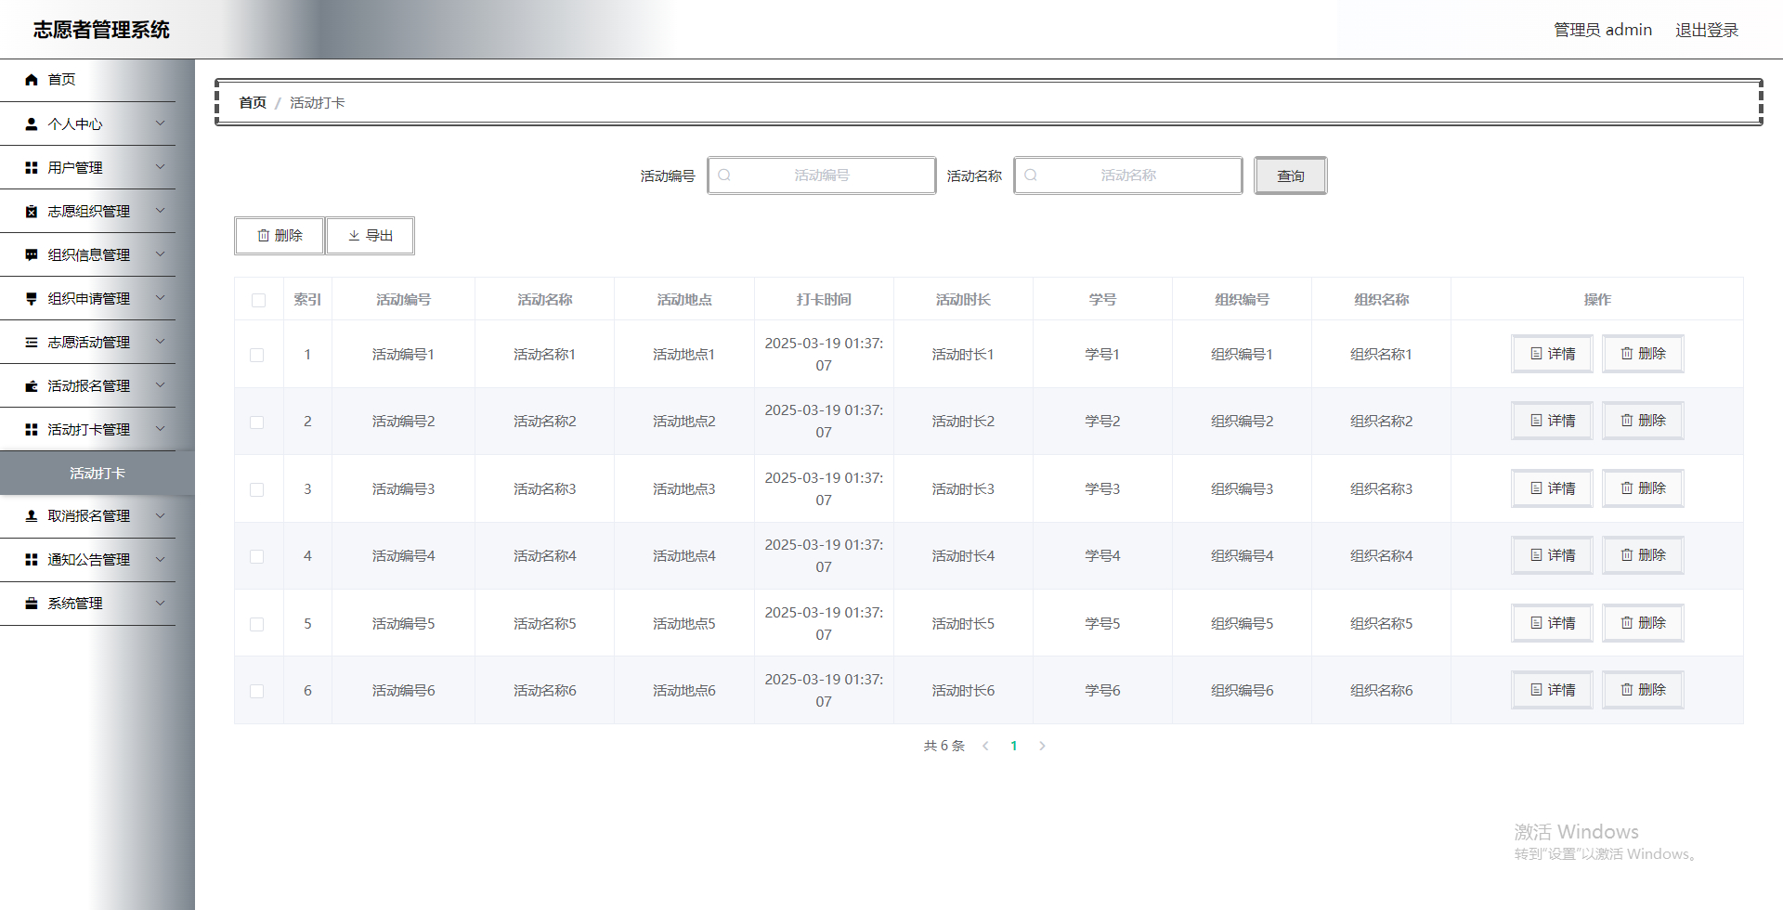Click the trash icon on the 删除 button
The image size is (1783, 910).
262,236
